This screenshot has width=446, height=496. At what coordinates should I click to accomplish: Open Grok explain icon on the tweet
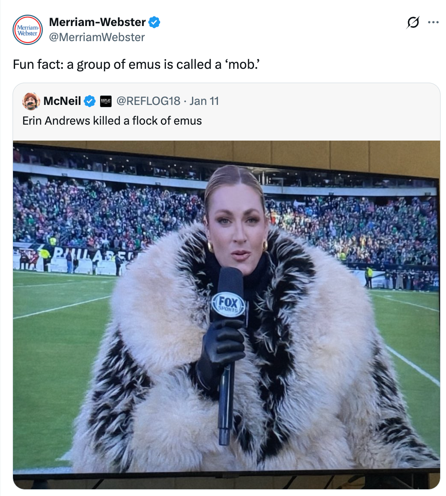[413, 23]
